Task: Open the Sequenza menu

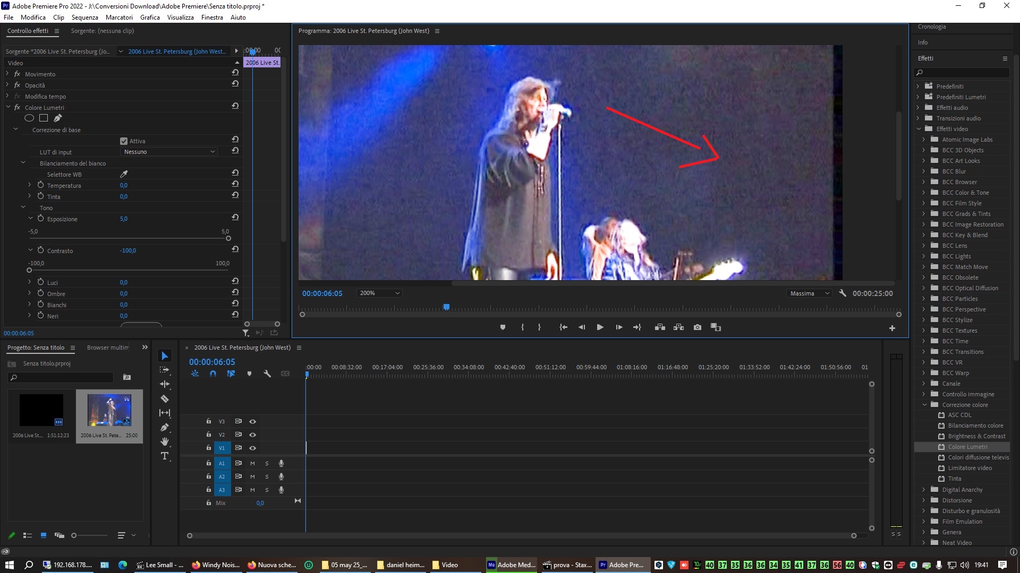Action: point(85,17)
